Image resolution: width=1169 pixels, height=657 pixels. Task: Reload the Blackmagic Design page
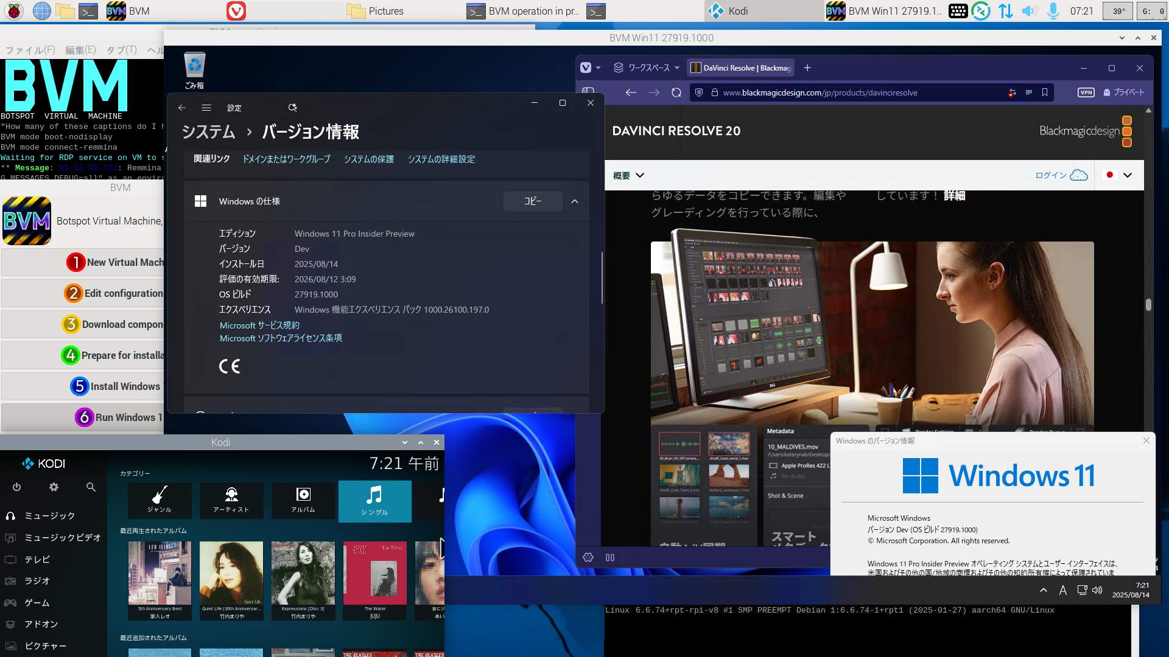(676, 92)
